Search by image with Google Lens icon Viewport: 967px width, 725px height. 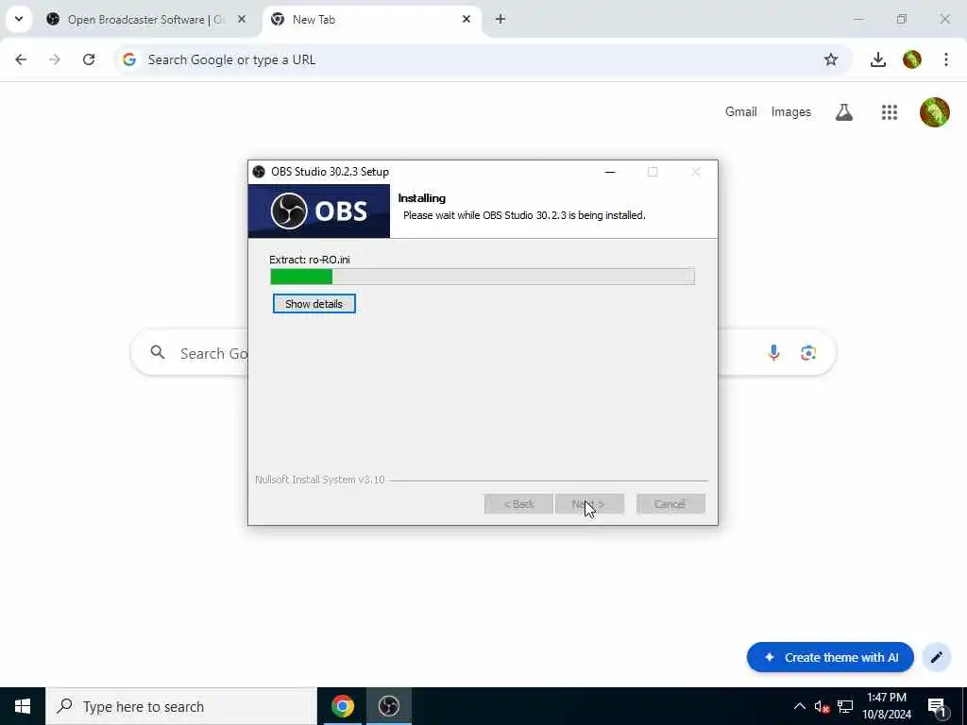pyautogui.click(x=808, y=353)
